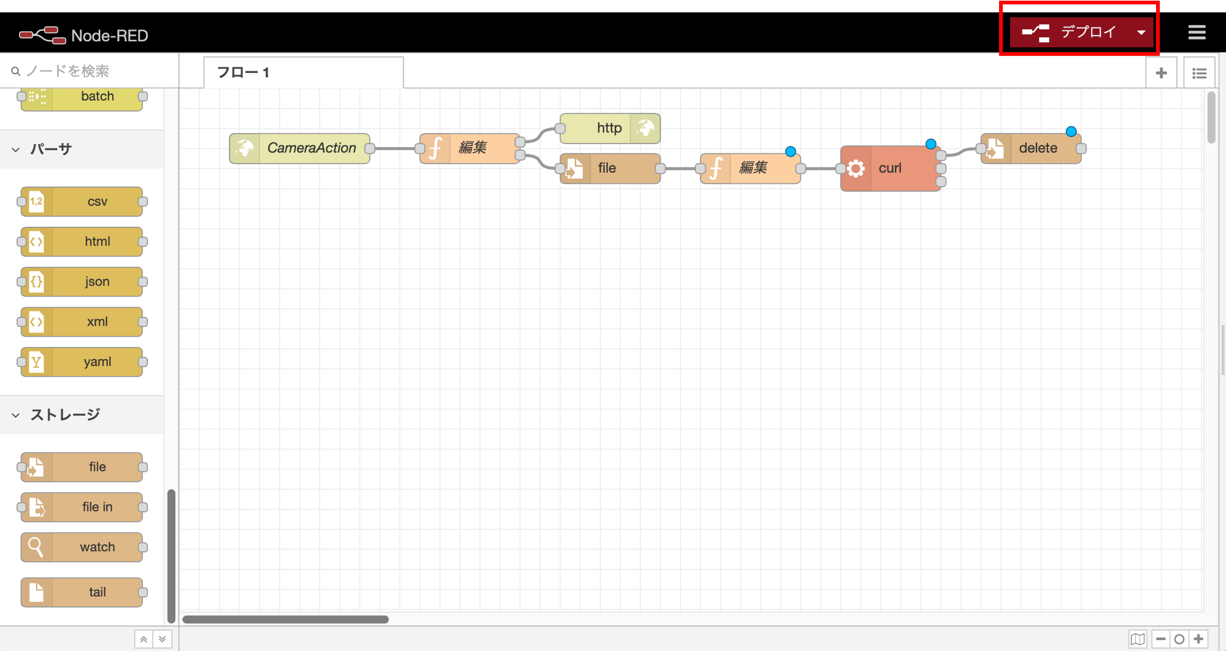Select the CameraAction node on canvas
Viewport: 1226px width, 651px height.
point(300,148)
